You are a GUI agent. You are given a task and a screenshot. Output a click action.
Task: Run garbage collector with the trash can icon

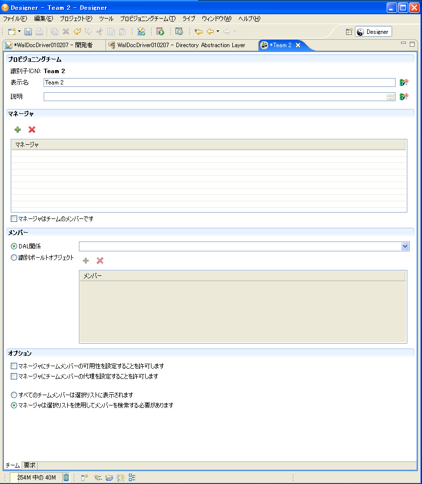click(66, 478)
